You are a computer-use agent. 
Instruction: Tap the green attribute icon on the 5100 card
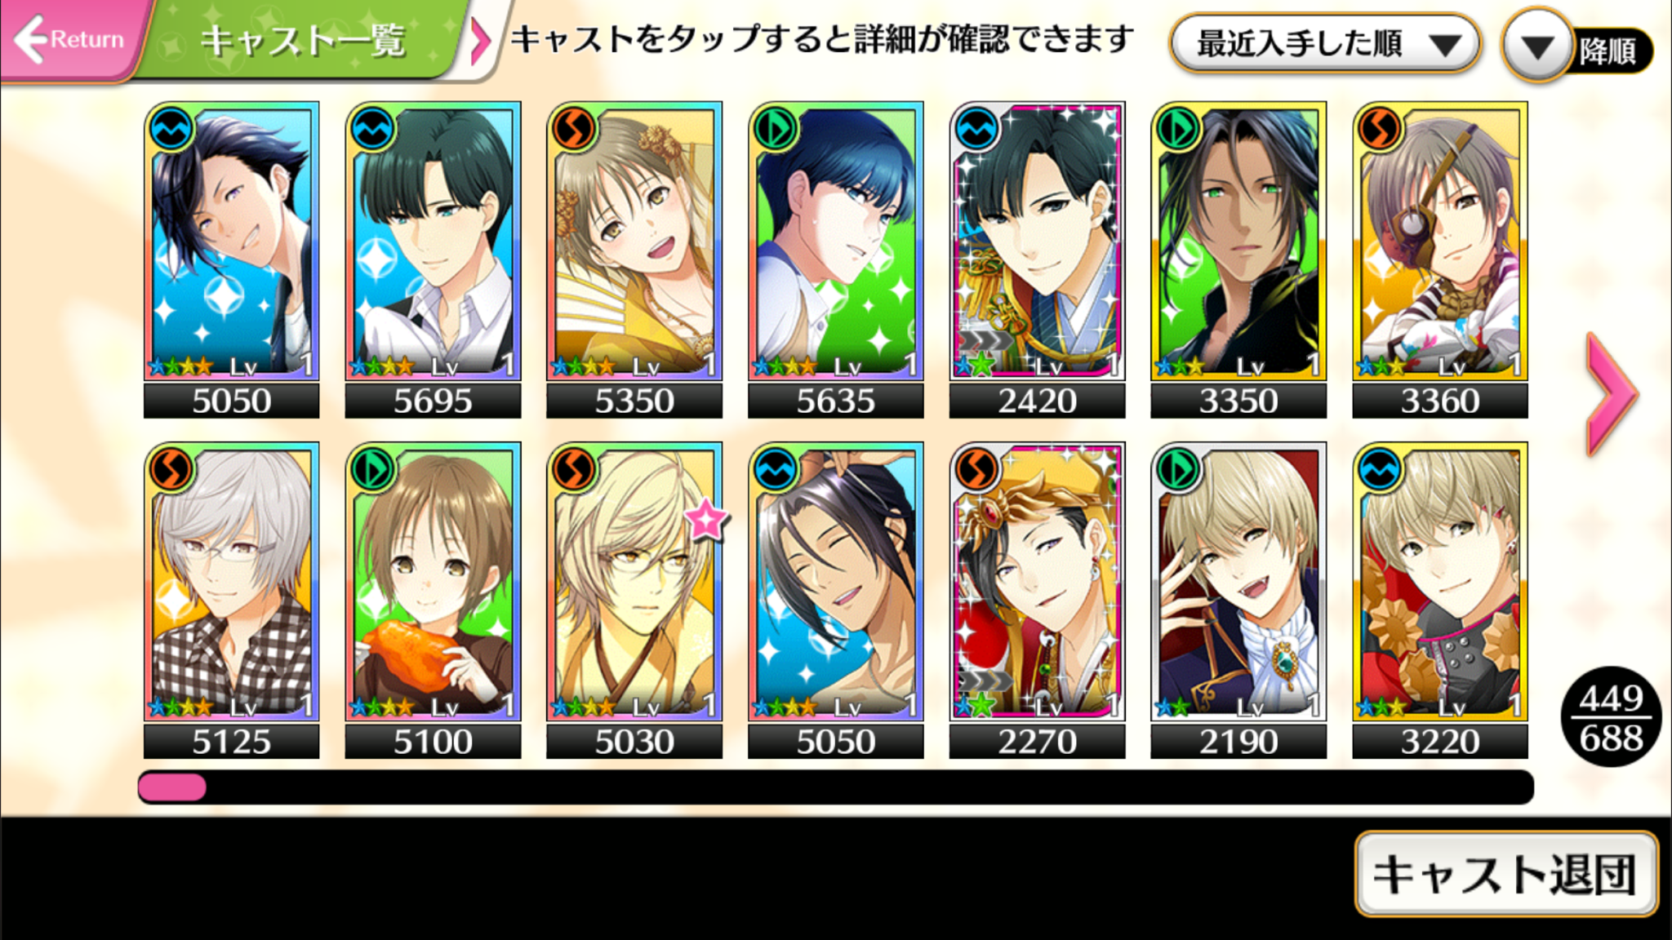point(372,470)
